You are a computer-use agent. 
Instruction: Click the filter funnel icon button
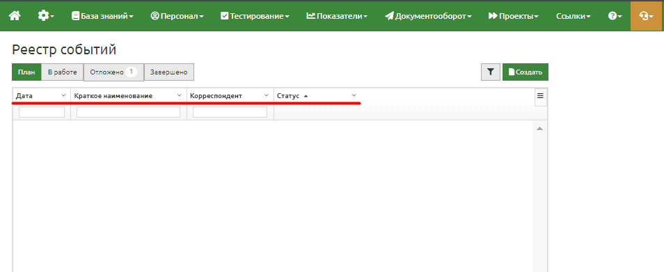point(491,72)
